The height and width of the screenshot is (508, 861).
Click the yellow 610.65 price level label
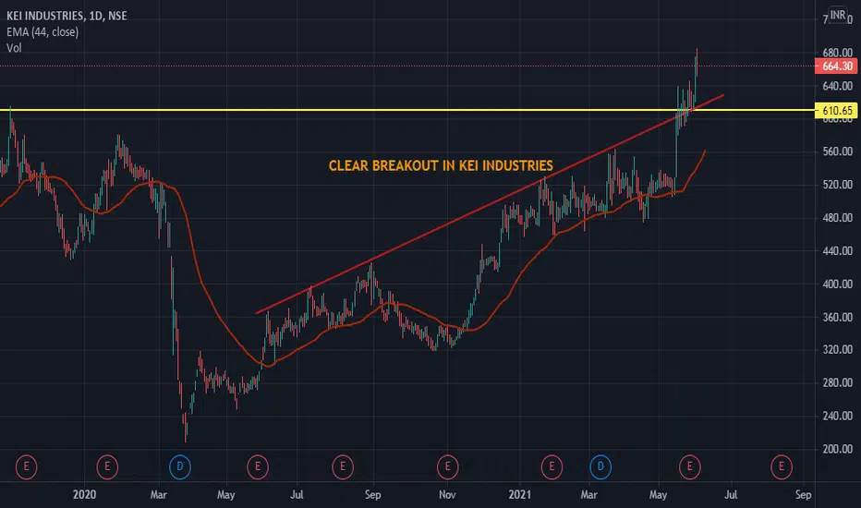837,111
